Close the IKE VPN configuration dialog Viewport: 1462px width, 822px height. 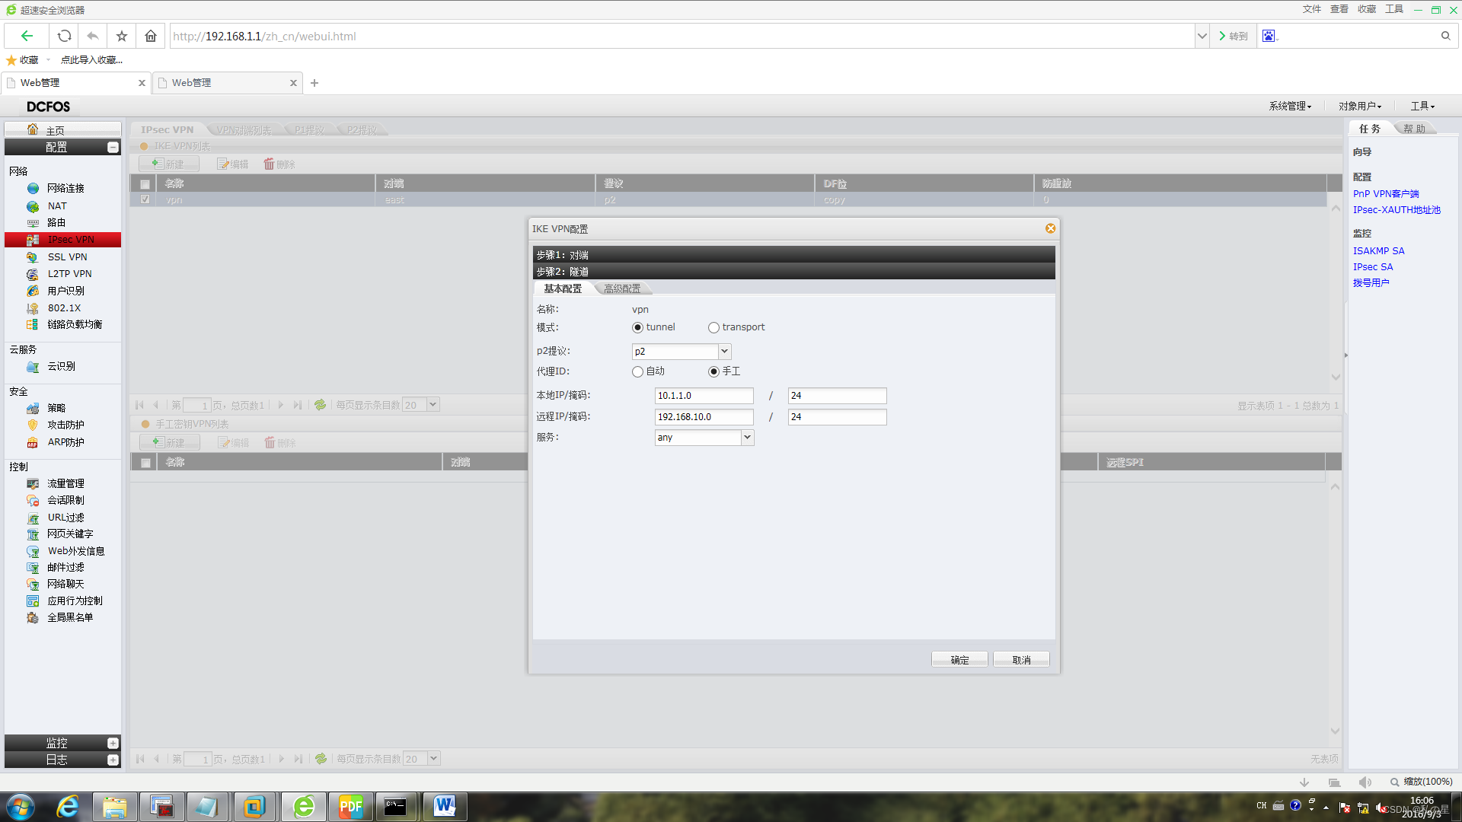click(x=1050, y=228)
